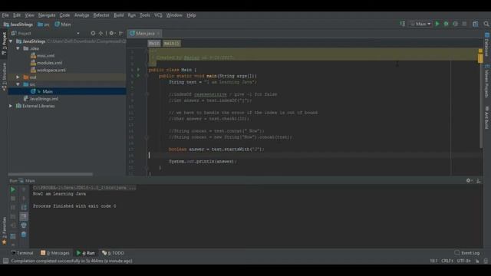Collapse all in Project panel toolbar
Screen dimensions: 491x276
pos(101,33)
